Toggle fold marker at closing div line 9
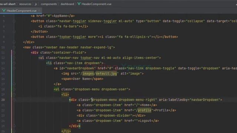The height and width of the screenshot is (133, 237). pos(14,42)
